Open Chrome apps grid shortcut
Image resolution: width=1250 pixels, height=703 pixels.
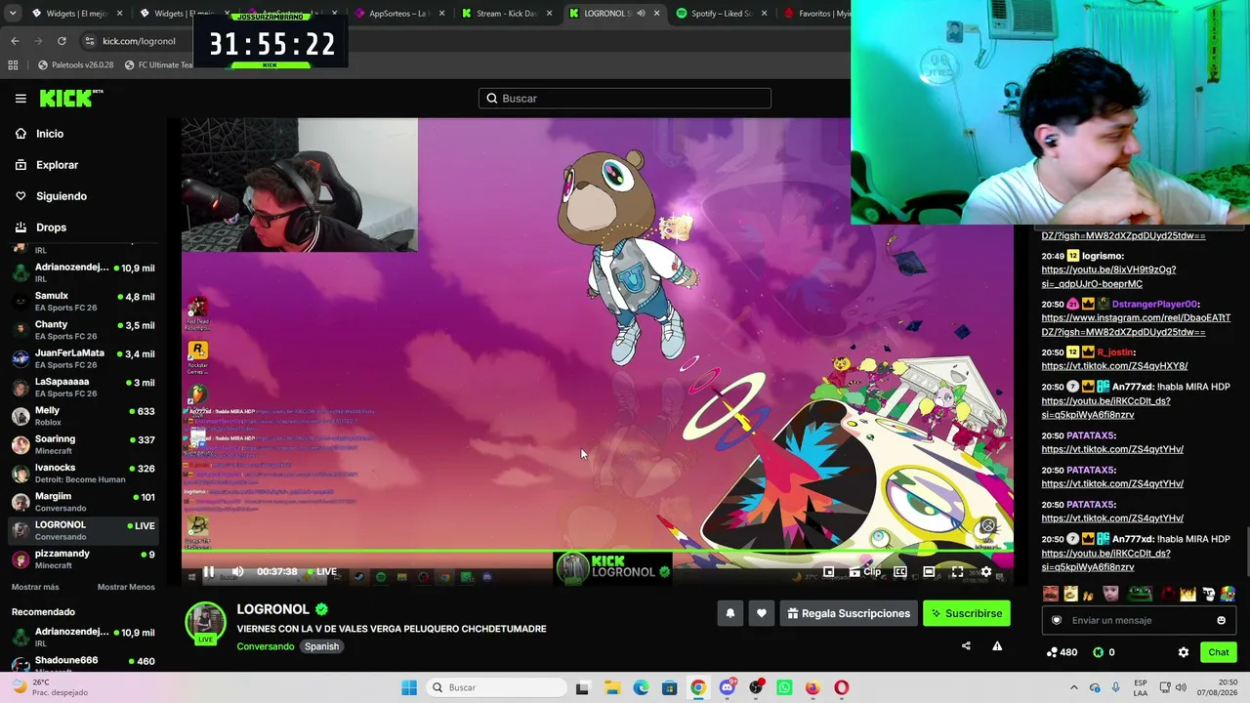tap(13, 65)
